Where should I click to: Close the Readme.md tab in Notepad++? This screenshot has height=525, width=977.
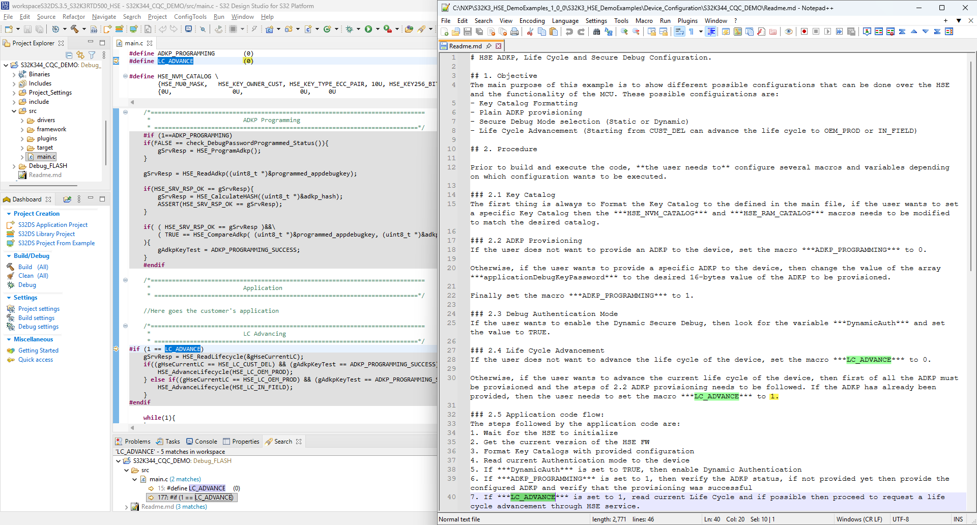499,46
